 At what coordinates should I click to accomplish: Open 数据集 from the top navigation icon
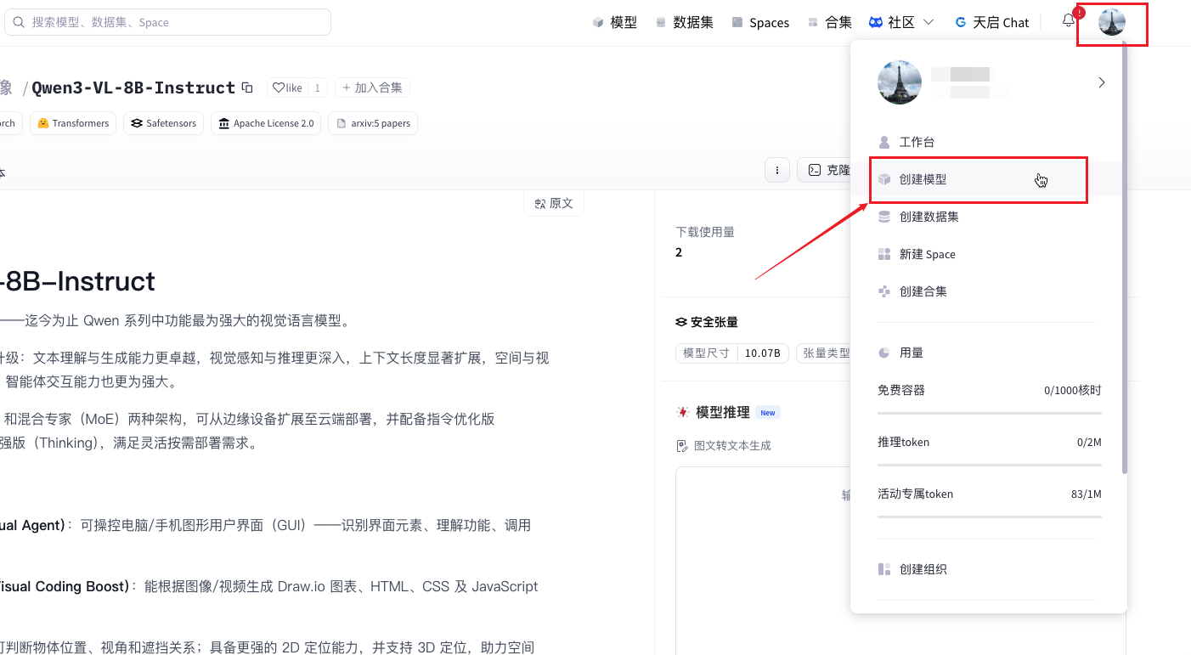point(659,22)
